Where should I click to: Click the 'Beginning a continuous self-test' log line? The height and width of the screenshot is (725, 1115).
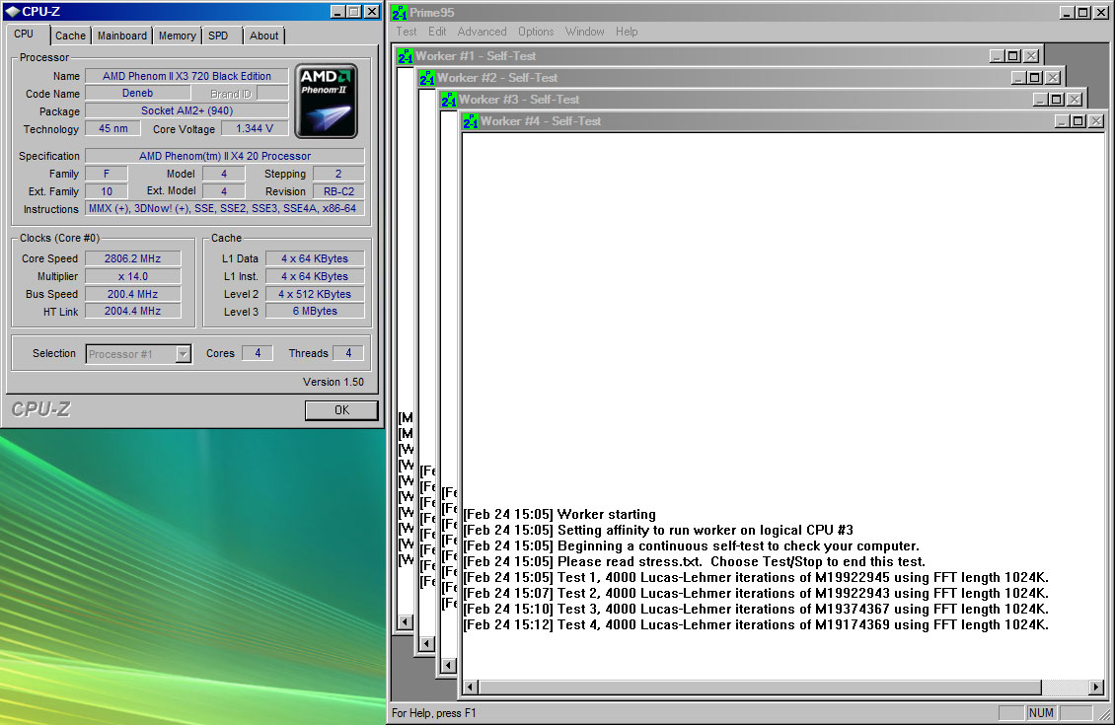[x=691, y=545]
